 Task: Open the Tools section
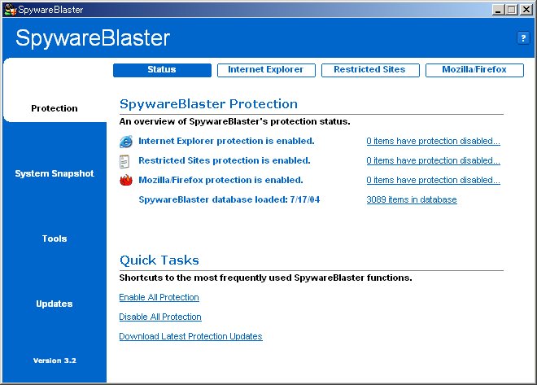[x=55, y=238]
